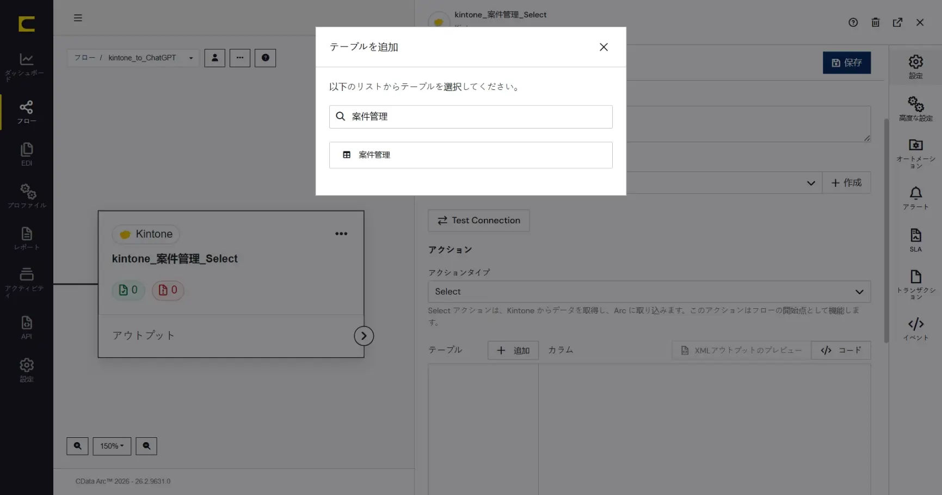Click the user icon button in flow toolbar
The image size is (942, 495).
pyautogui.click(x=214, y=58)
